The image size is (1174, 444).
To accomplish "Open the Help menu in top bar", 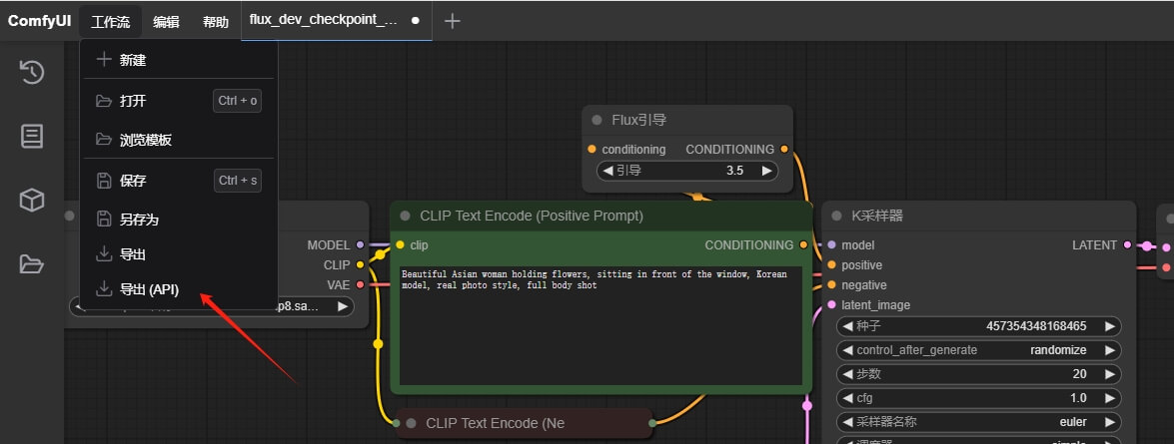I will point(215,22).
